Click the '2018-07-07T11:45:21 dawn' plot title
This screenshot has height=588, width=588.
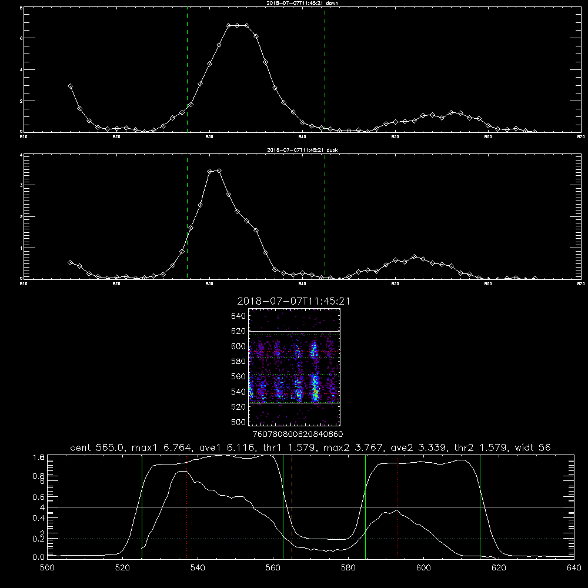click(x=302, y=3)
